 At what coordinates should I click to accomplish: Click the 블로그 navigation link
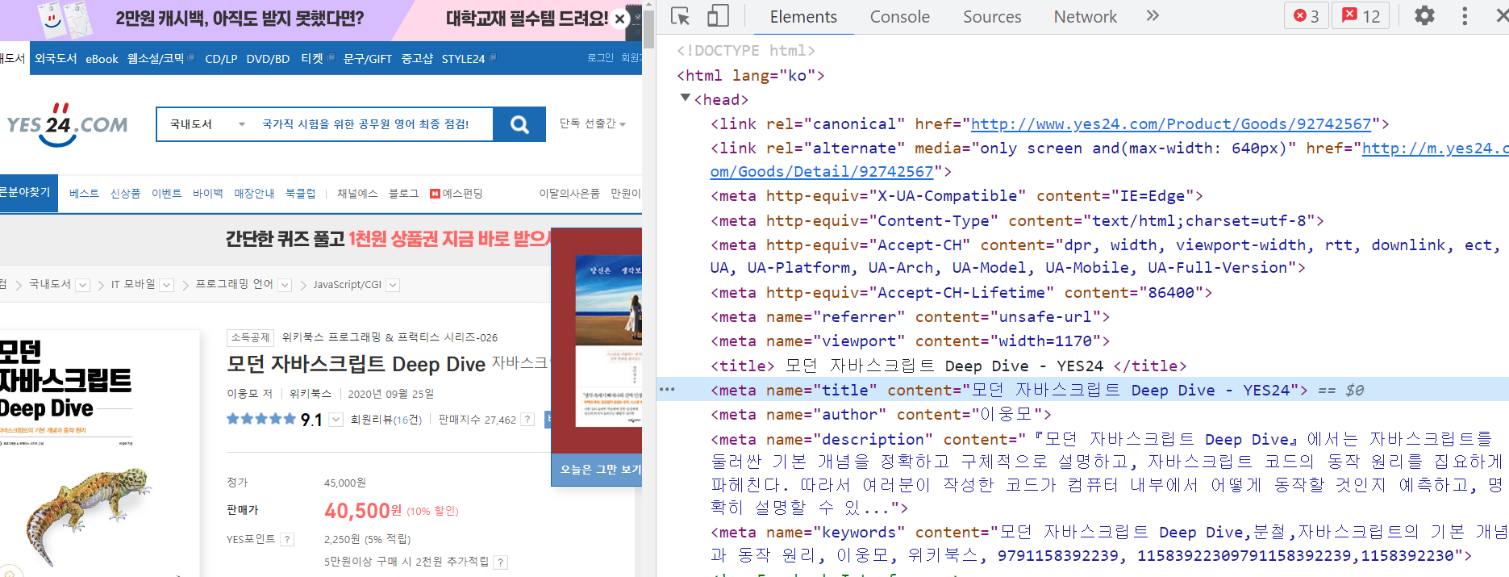click(x=403, y=194)
